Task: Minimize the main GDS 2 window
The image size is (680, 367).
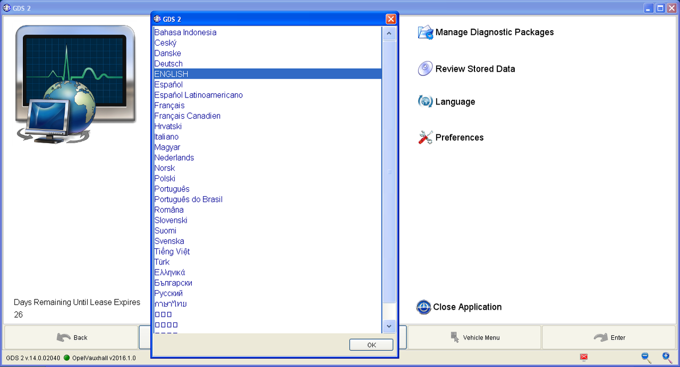Action: click(649, 8)
